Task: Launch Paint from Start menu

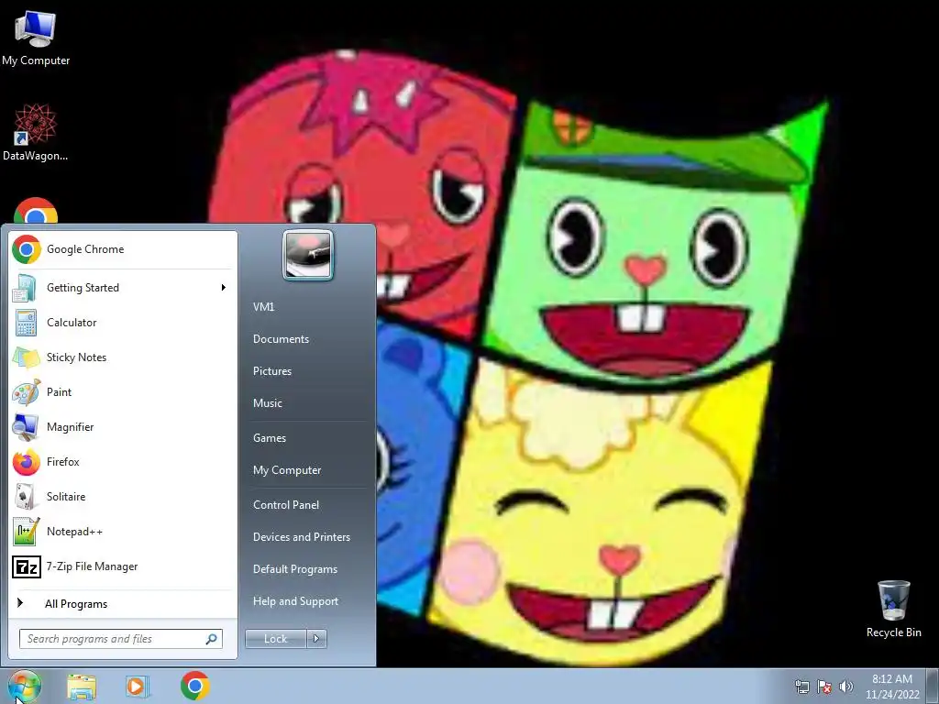Action: pos(122,392)
